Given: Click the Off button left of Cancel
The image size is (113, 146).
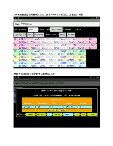Looking at the screenshot, I should coord(83,114).
